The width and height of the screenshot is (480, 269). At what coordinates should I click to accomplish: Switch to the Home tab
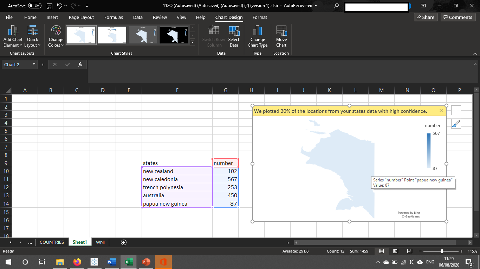[x=30, y=17]
